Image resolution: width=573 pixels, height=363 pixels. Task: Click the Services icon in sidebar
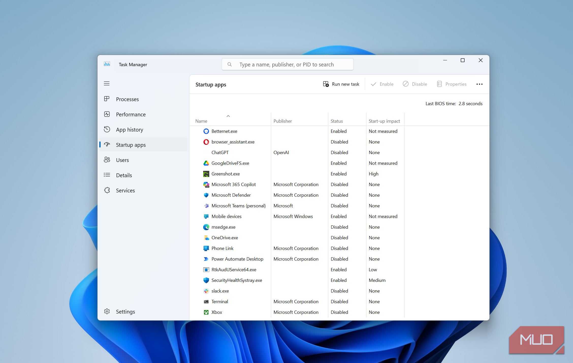coord(107,190)
